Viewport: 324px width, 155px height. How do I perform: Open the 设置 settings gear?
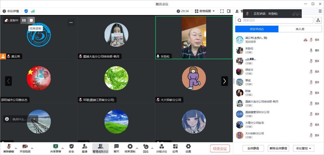pos(188,147)
